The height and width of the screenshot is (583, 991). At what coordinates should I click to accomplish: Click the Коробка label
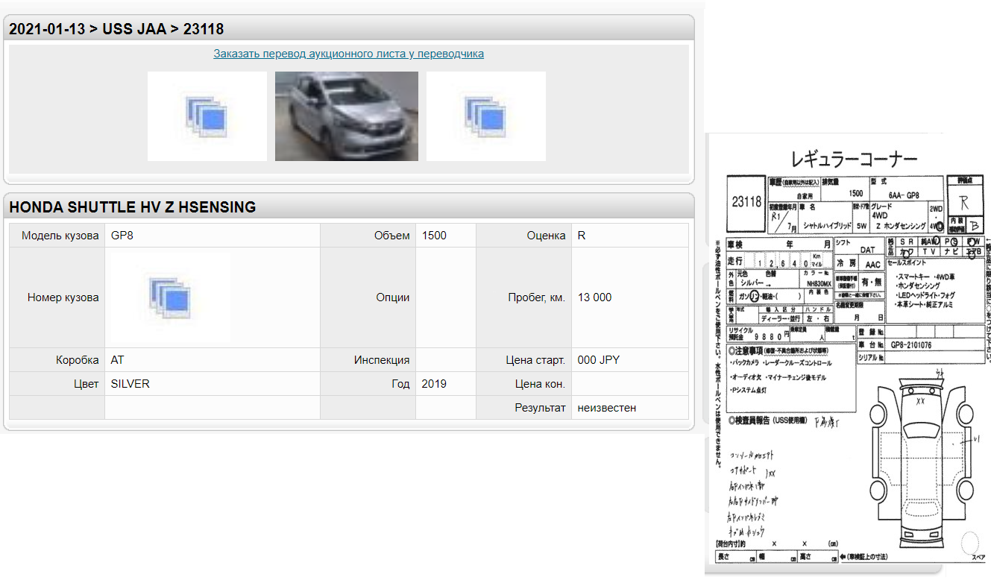point(78,360)
